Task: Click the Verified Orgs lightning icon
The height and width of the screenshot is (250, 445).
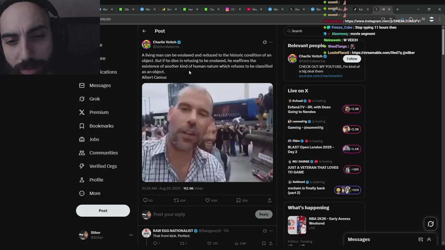Action: tap(82, 166)
